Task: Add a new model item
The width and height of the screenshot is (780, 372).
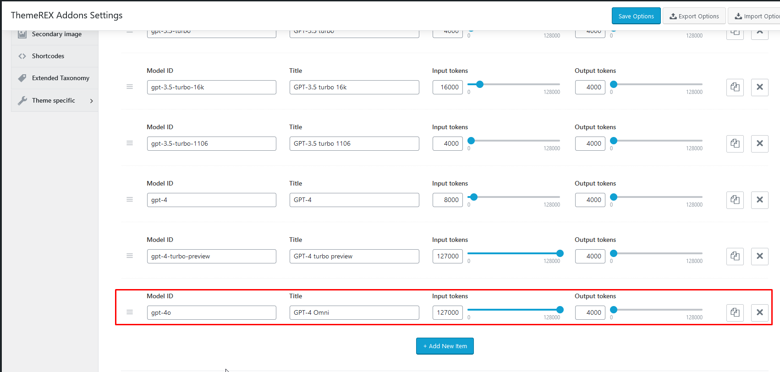Action: [445, 346]
